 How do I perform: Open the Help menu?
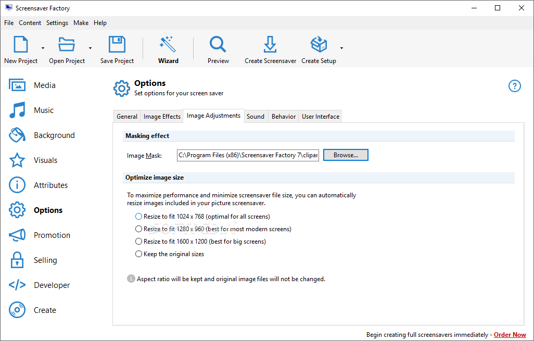coord(100,23)
